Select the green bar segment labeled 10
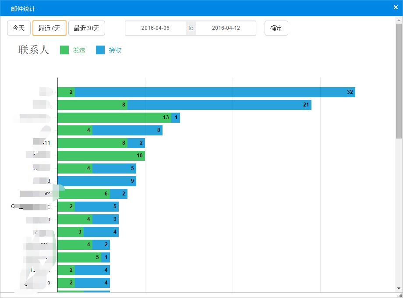Screen dimensions: 403x298 pyautogui.click(x=101, y=156)
